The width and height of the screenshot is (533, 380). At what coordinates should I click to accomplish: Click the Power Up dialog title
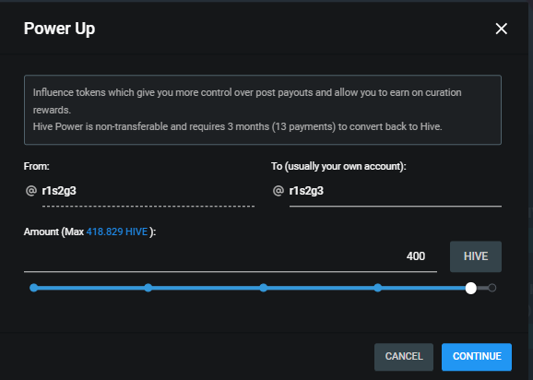tap(60, 29)
